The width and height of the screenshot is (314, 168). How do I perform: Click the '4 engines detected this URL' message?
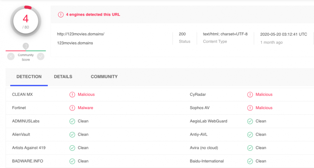(x=93, y=14)
